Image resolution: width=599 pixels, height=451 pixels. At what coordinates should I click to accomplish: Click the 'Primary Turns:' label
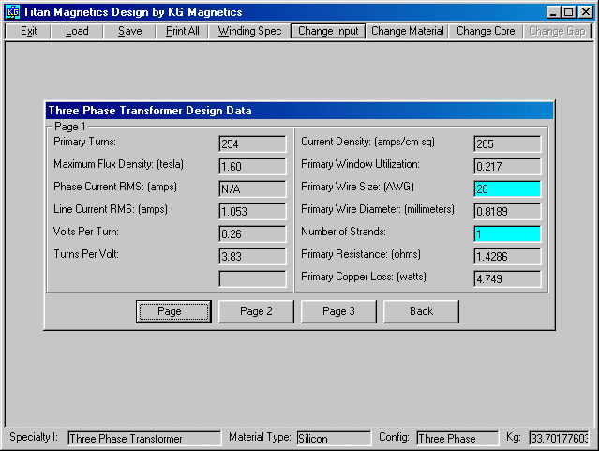coord(84,142)
